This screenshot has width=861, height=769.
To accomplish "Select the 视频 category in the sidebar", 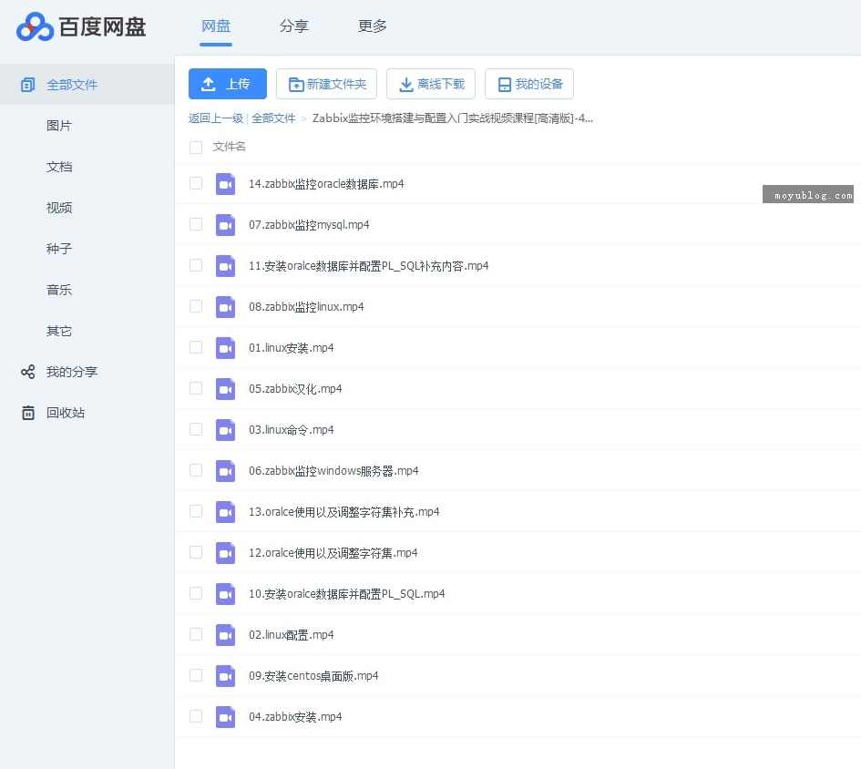I will [58, 208].
